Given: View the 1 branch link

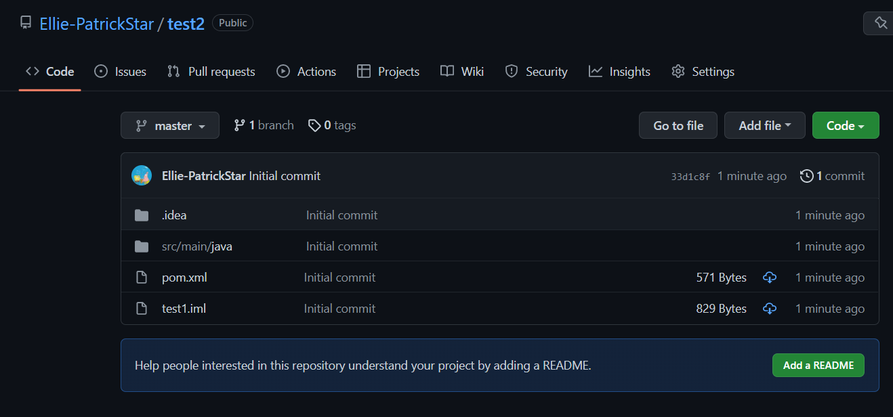Looking at the screenshot, I should tap(264, 125).
